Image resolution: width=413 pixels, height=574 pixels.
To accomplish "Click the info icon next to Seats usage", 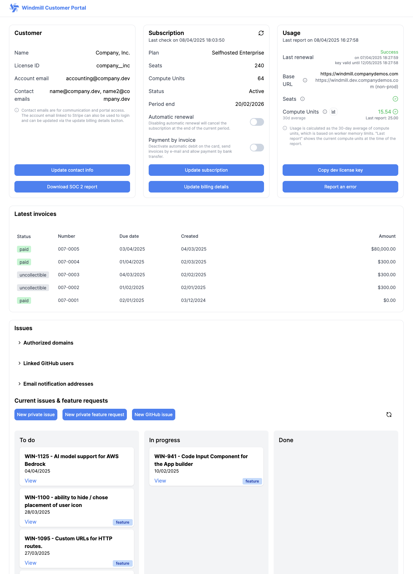I will tap(302, 99).
